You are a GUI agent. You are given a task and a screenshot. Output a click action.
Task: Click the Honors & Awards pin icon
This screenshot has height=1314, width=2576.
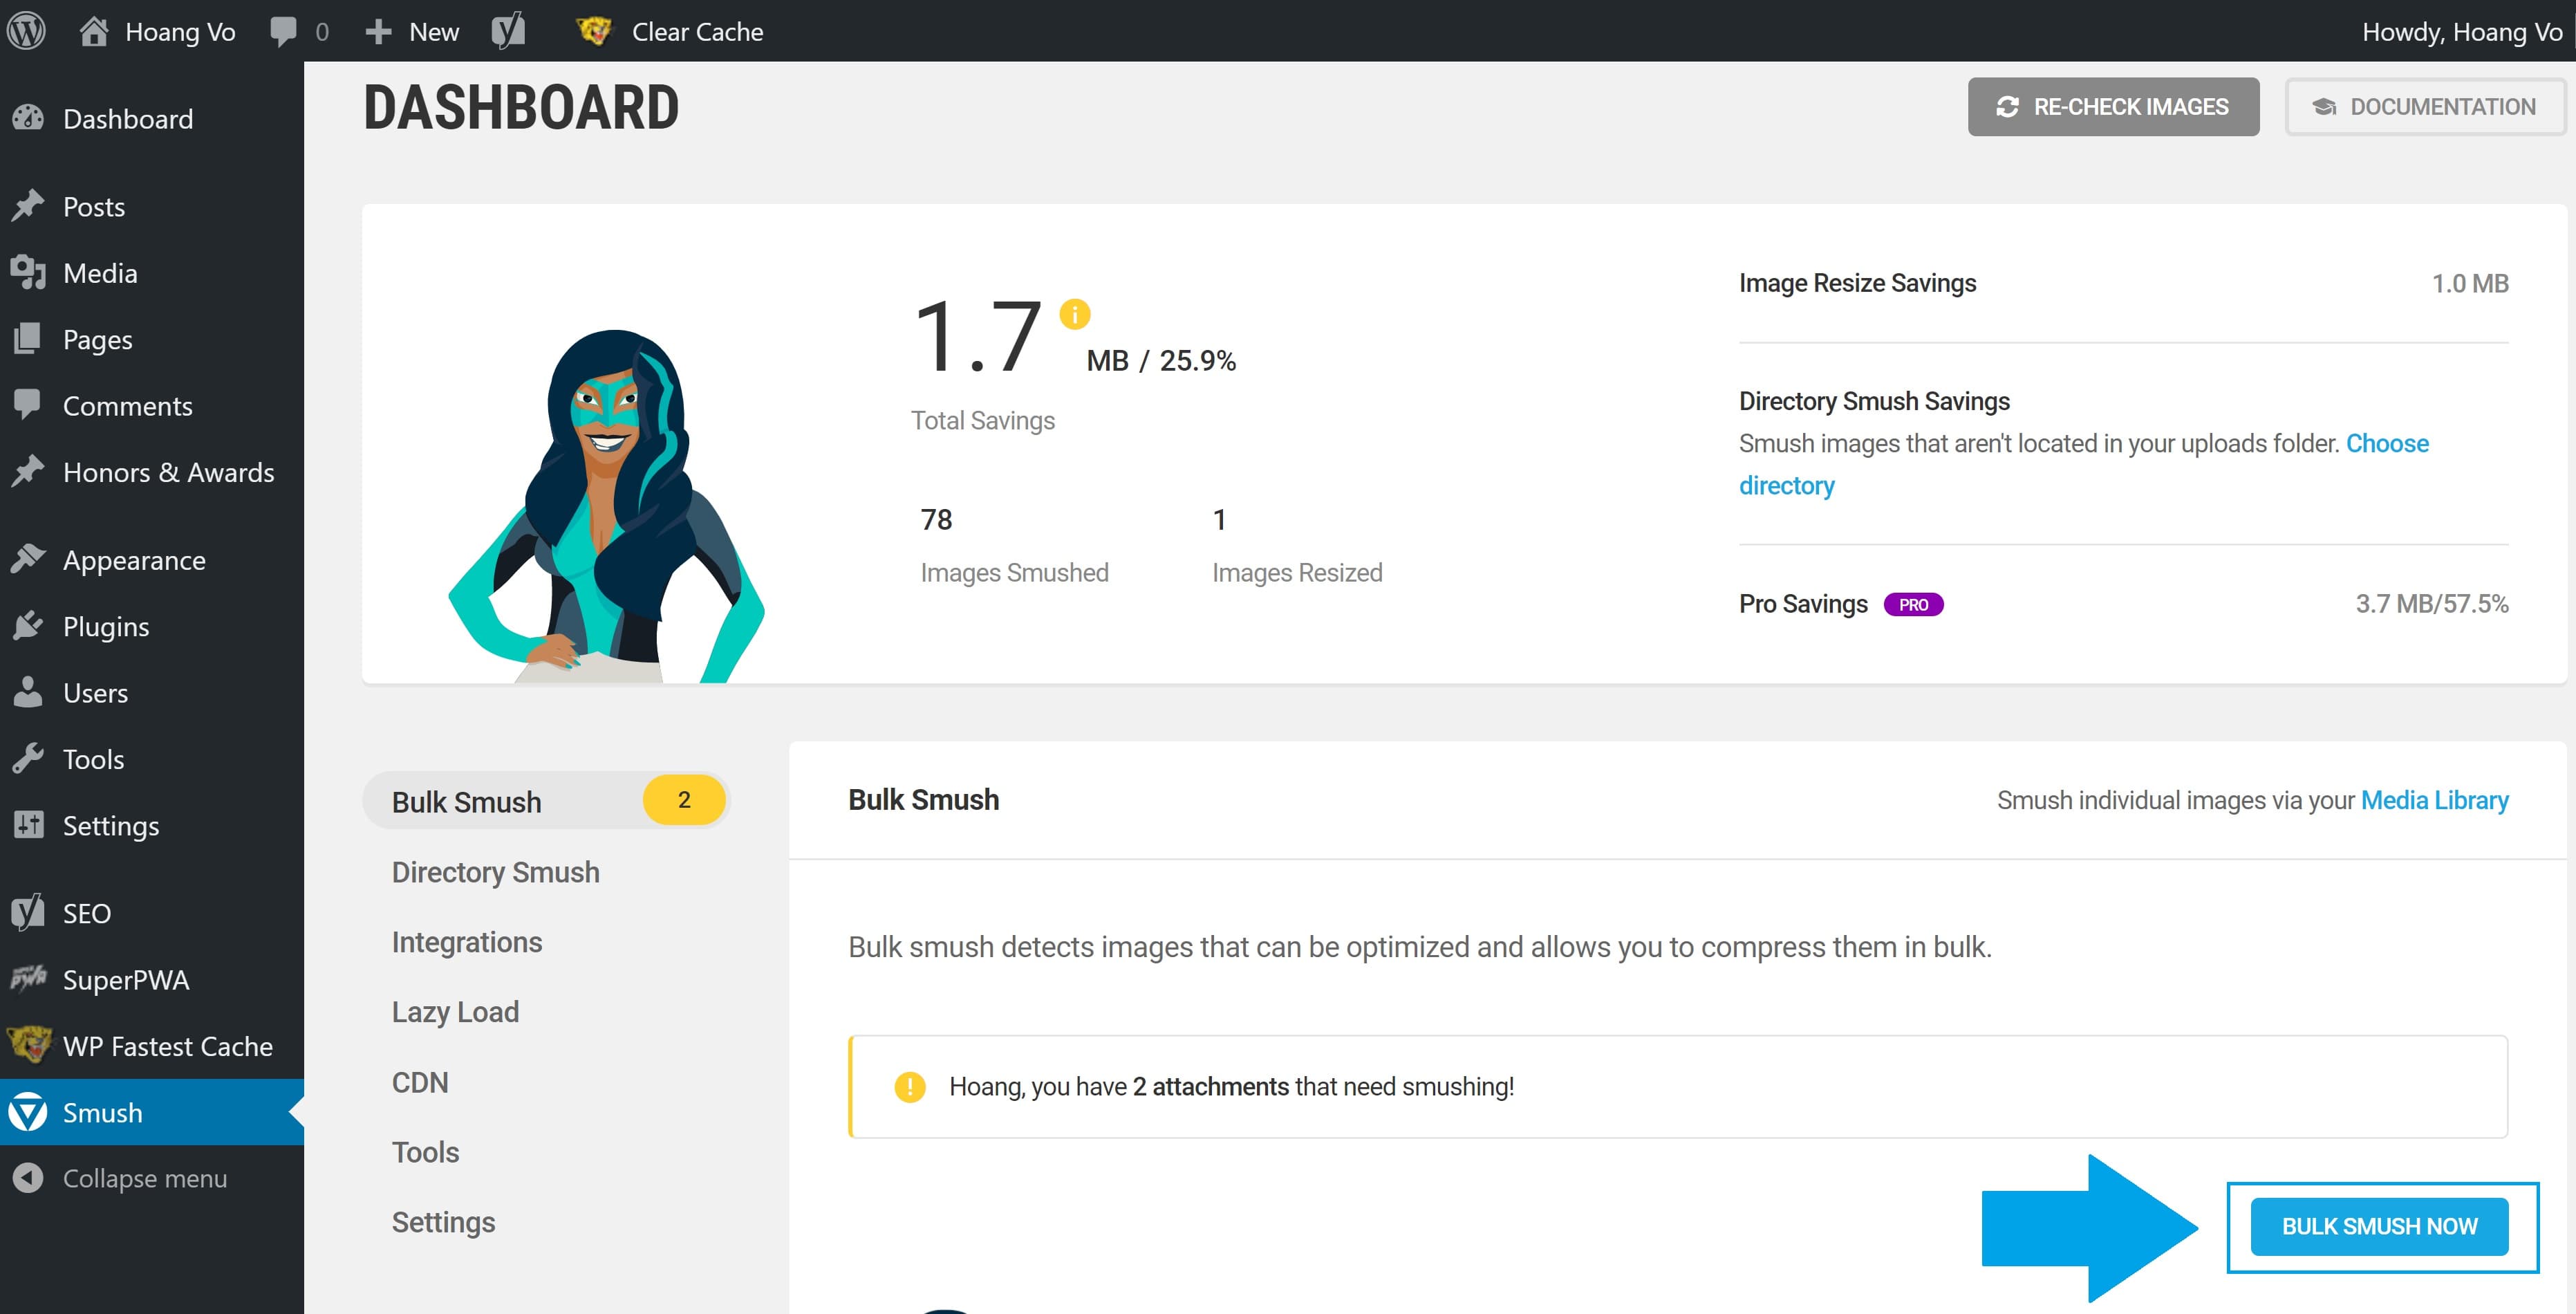pyautogui.click(x=28, y=471)
